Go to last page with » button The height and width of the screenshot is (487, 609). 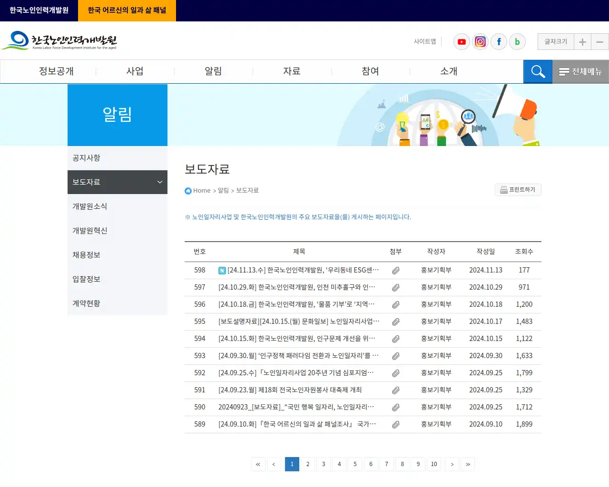tap(468, 464)
